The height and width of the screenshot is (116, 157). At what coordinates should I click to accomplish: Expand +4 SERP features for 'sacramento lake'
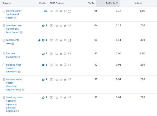69,40
